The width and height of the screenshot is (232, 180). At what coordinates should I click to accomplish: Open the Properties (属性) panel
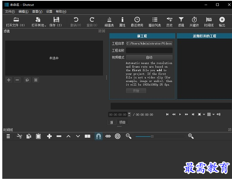click(x=122, y=22)
